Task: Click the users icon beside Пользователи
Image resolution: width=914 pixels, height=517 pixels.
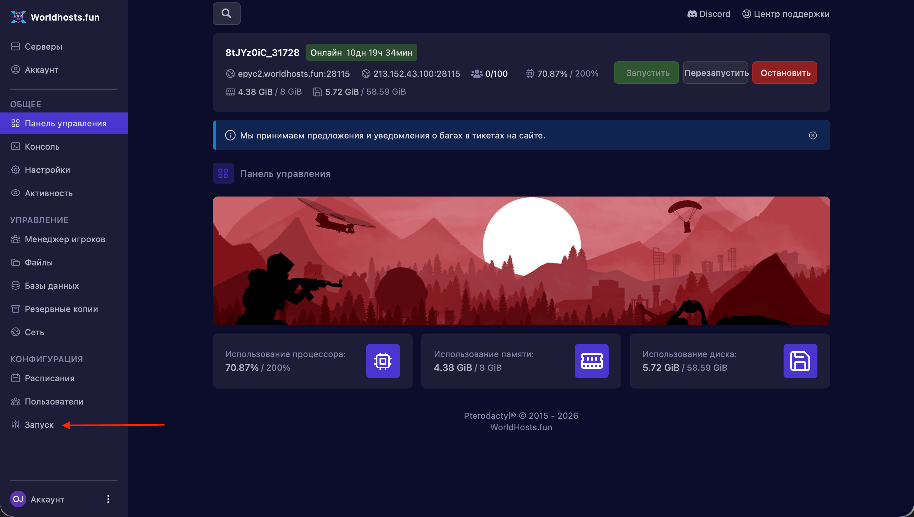Action: (x=15, y=401)
